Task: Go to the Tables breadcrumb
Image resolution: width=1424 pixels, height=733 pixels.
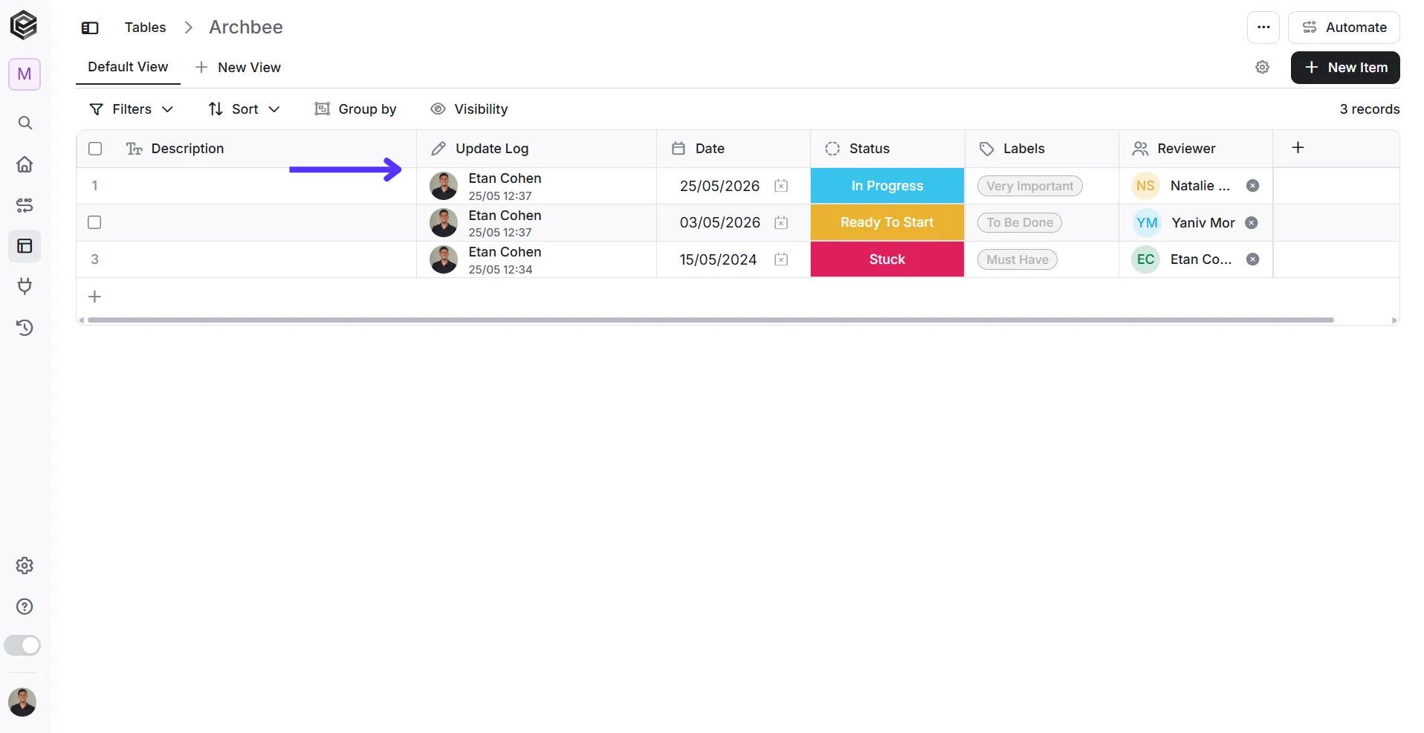Action: 145,28
